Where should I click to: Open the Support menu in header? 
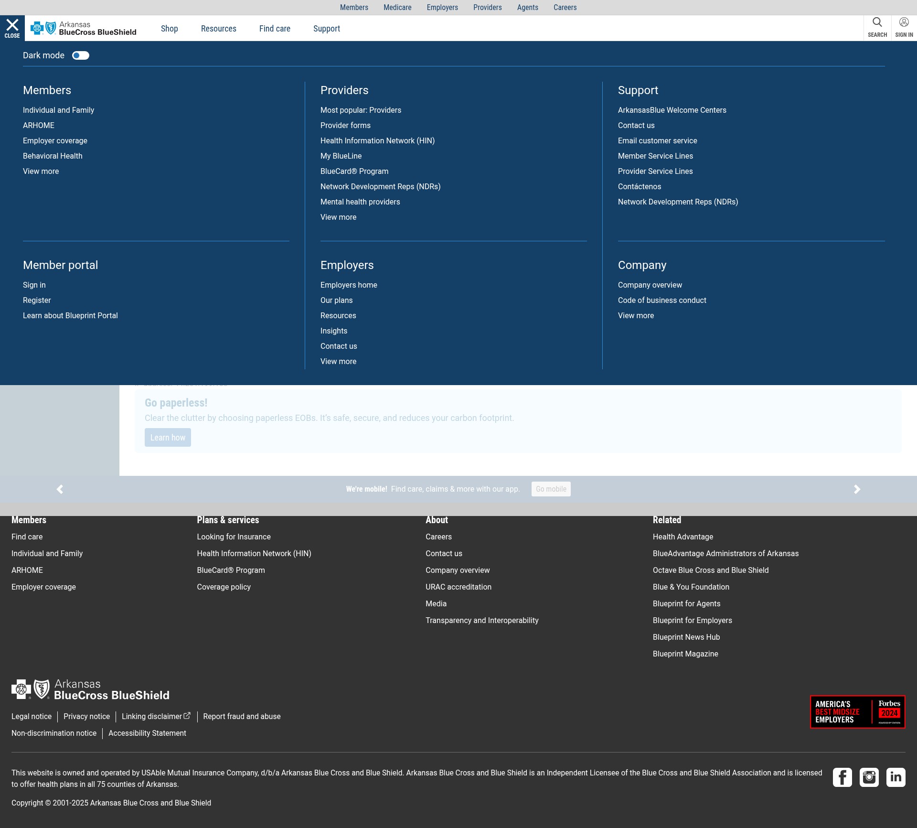[x=327, y=29]
